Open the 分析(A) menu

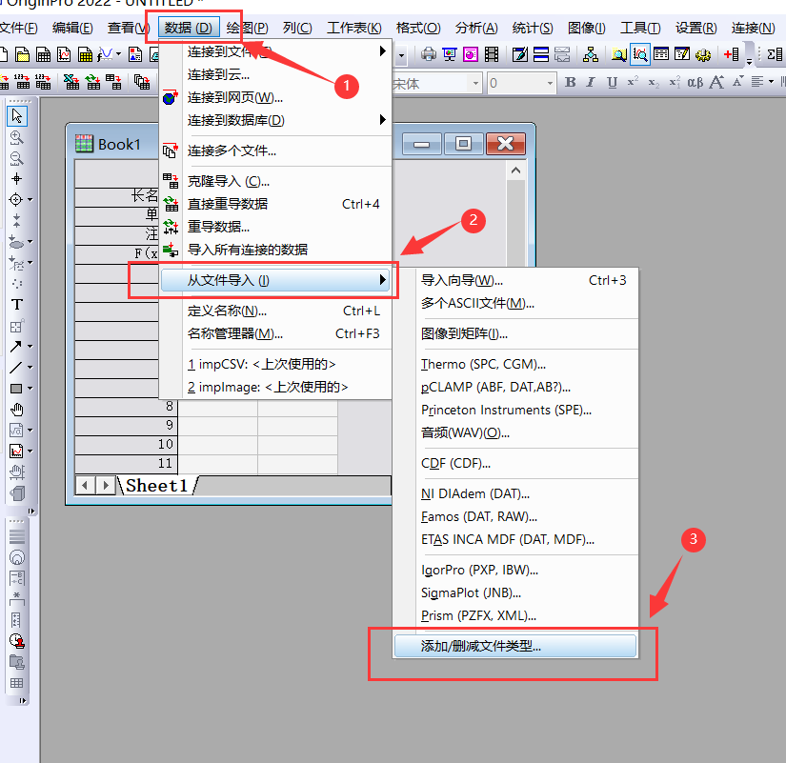pyautogui.click(x=476, y=28)
